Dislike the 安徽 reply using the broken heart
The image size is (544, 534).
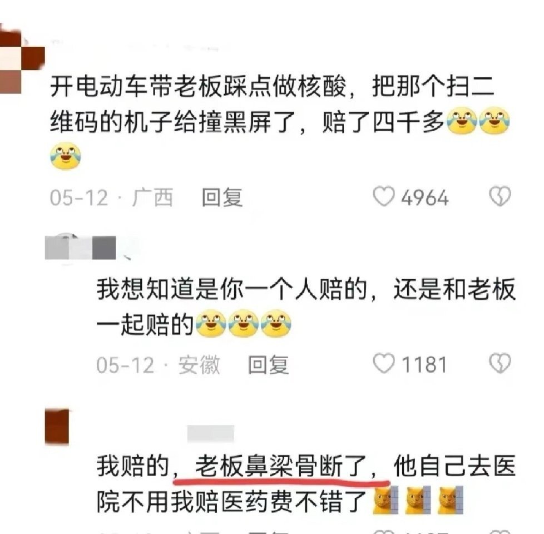[x=500, y=363]
